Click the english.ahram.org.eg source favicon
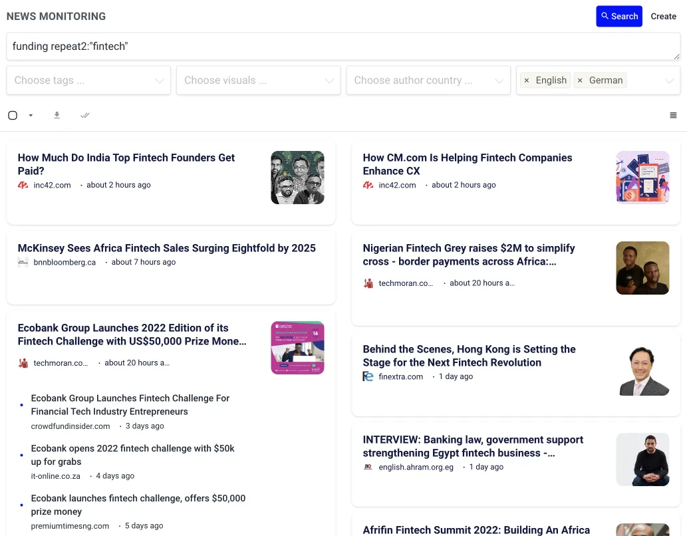 pos(368,468)
